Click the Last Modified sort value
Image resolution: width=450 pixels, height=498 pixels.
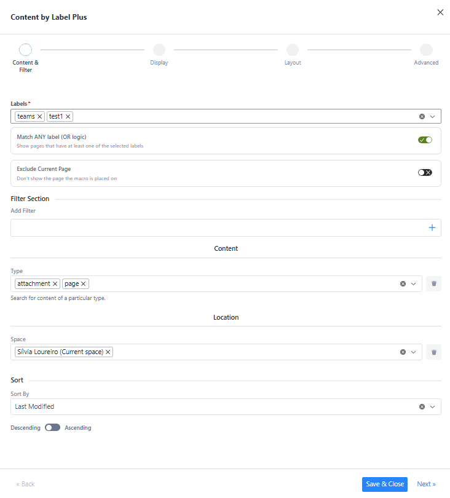pos(34,406)
